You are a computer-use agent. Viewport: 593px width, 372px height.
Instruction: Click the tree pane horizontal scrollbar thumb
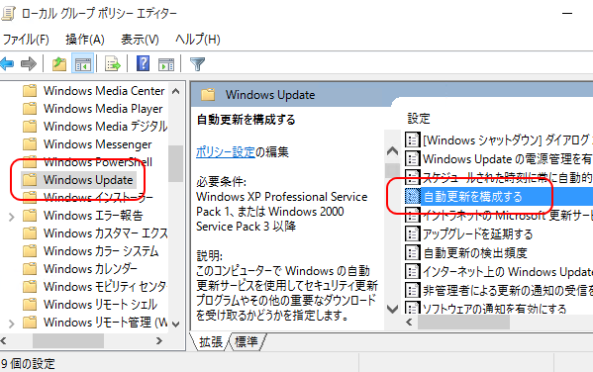68,341
